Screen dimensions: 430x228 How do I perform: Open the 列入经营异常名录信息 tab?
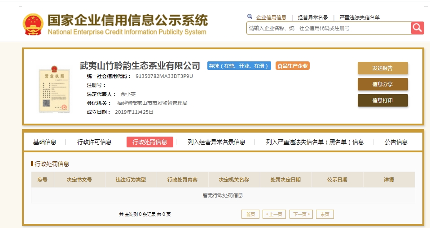[x=217, y=142]
